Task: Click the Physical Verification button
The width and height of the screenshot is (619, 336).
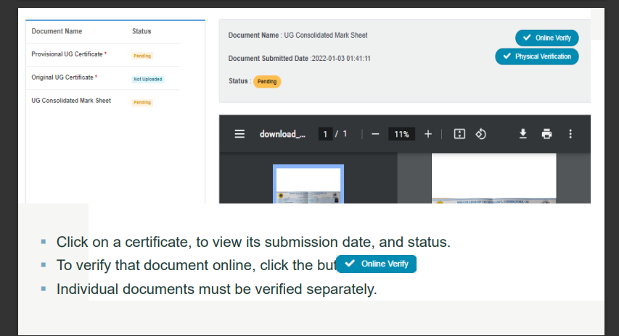Action: [537, 56]
